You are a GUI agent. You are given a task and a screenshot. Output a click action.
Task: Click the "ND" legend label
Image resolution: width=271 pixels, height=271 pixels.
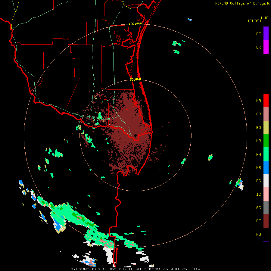click(258, 235)
